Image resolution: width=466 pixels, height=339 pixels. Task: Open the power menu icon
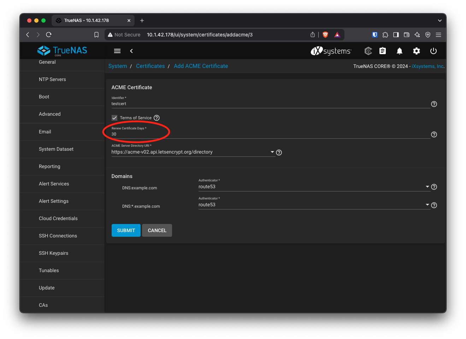point(433,51)
